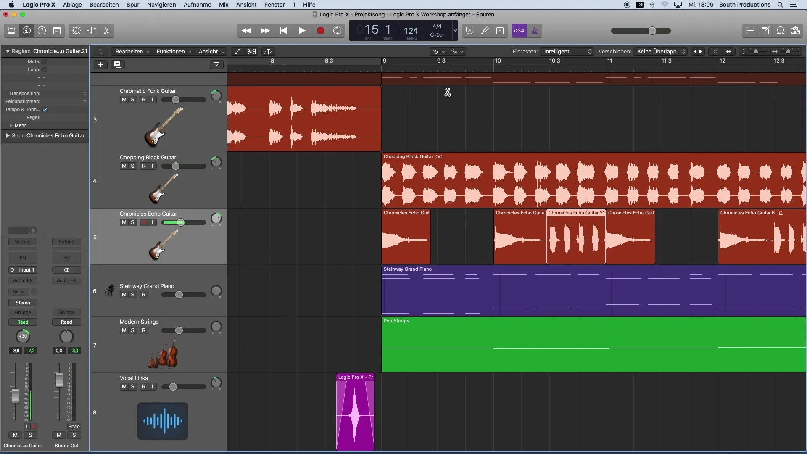The image size is (807, 454).
Task: Open the Bearbeiten dropdown in tracks area
Action: coord(132,52)
